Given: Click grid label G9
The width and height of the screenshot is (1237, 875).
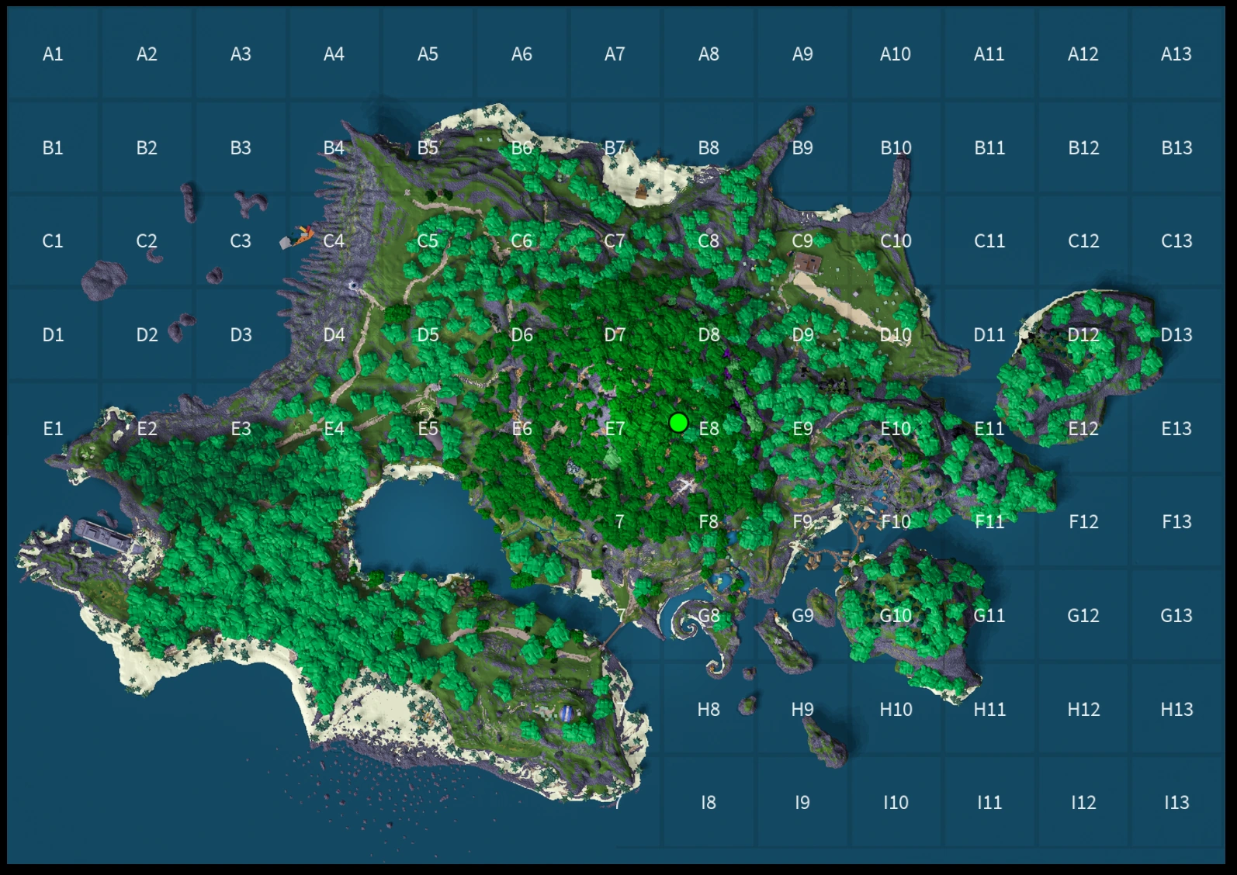Looking at the screenshot, I should (x=802, y=616).
